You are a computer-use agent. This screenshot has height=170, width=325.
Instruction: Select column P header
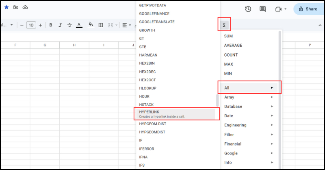click(310, 45)
